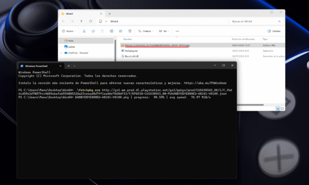
Task: Select the fetchpkg.exe file
Action: [130, 51]
